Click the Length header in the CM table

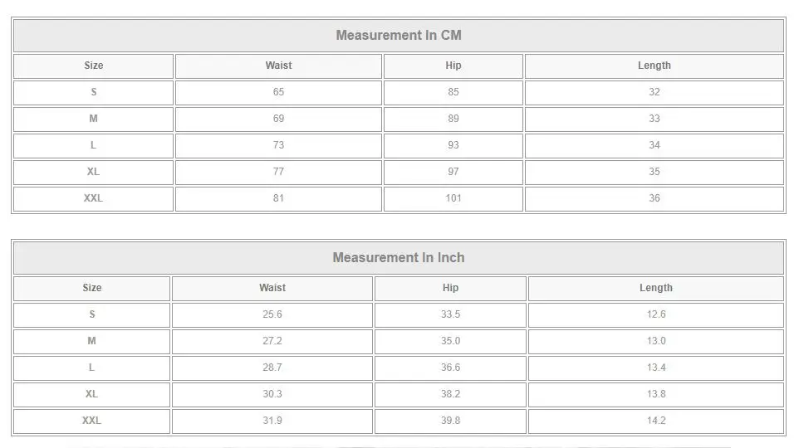coord(654,66)
